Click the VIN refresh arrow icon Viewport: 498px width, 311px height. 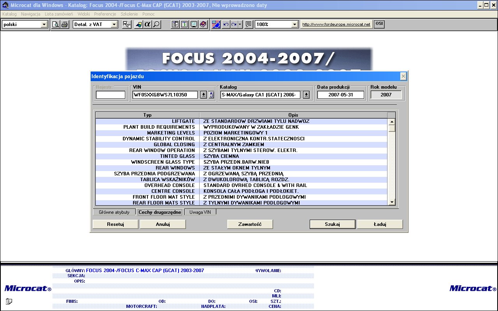click(x=211, y=95)
